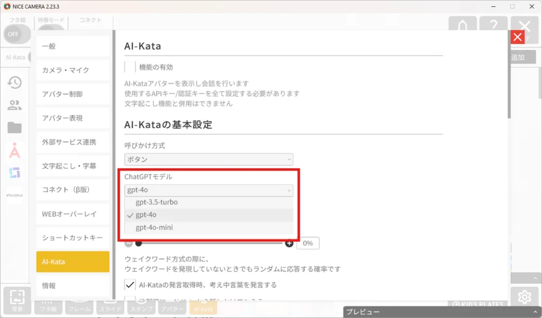The width and height of the screenshot is (542, 318).
Task: Open the 呼びかけ方式 ボタン dropdown
Action: [x=209, y=159]
